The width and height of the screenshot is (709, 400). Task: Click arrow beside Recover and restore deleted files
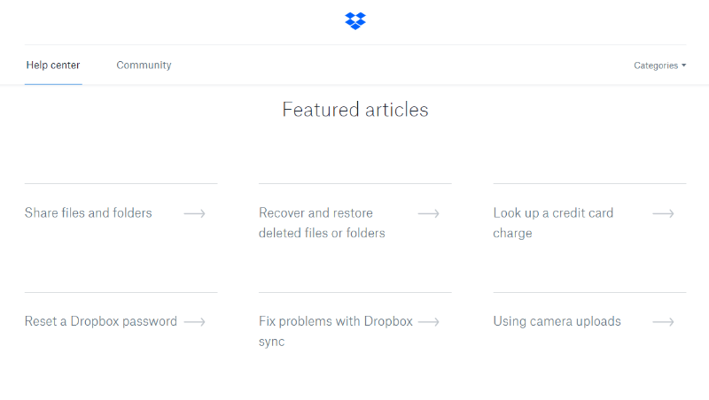pyautogui.click(x=429, y=213)
